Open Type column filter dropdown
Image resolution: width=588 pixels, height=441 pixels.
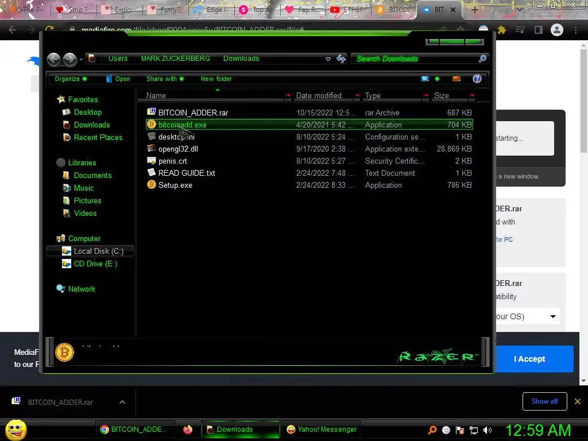[426, 96]
